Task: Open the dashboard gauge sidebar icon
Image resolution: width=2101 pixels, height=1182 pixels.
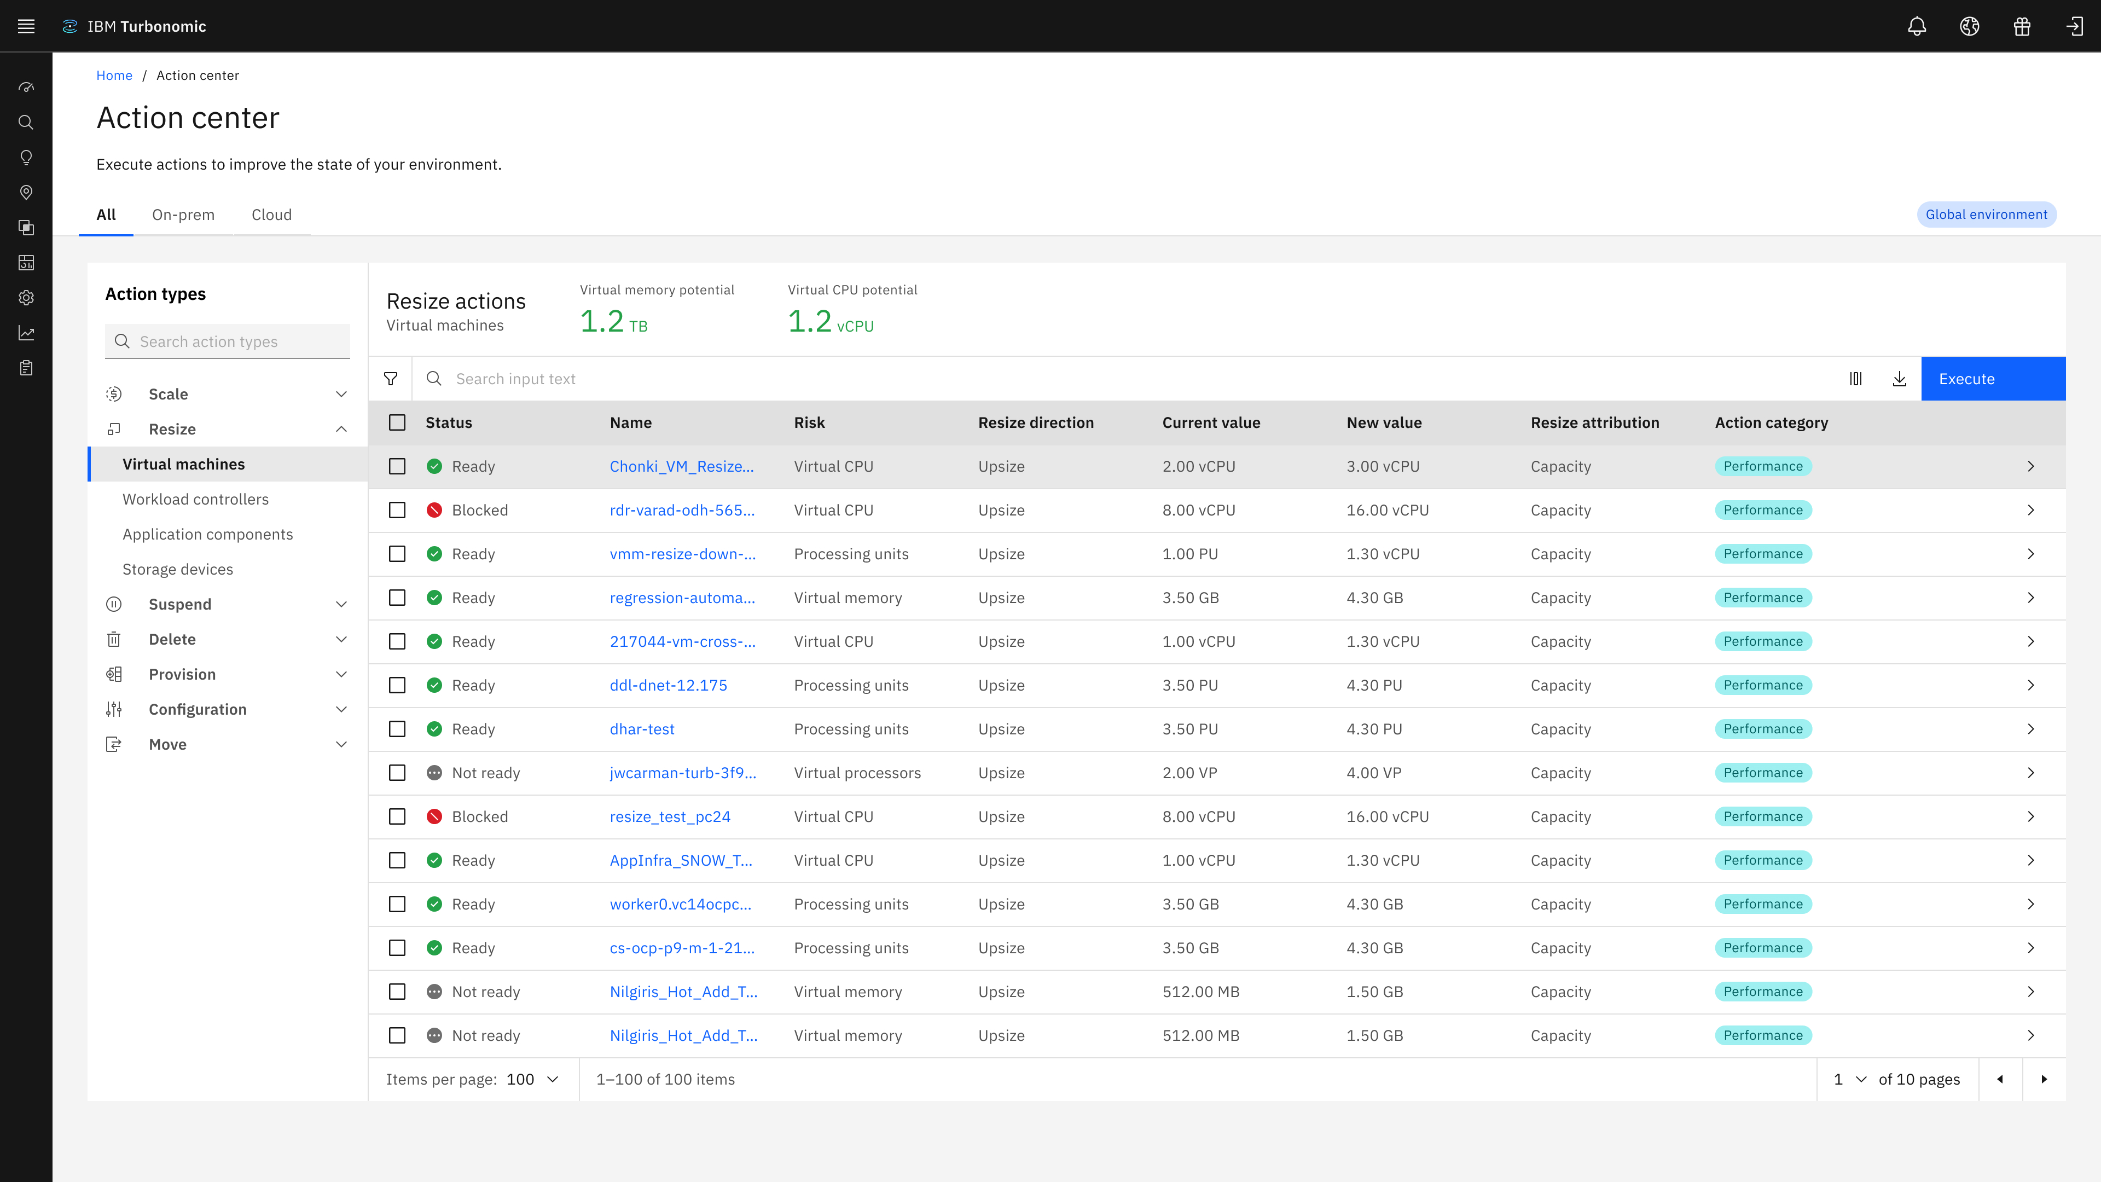Action: pos(26,88)
